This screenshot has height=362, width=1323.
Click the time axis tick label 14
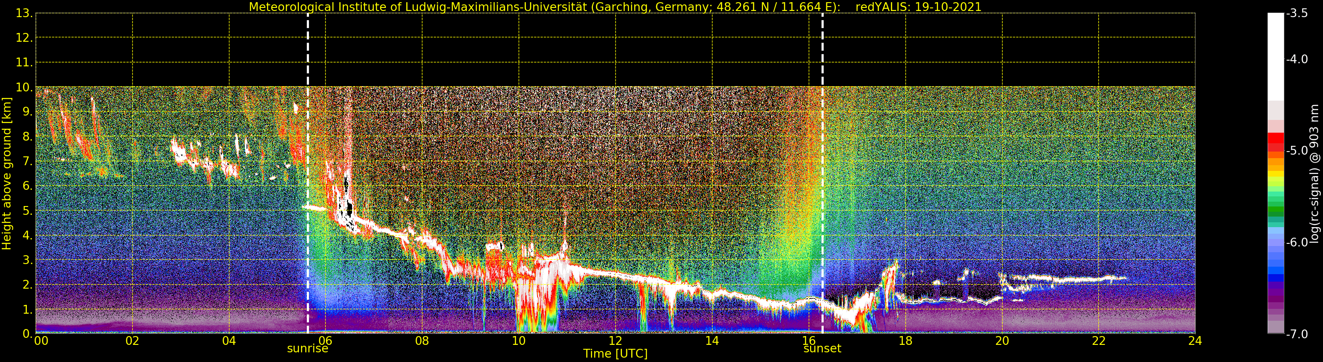point(712,341)
